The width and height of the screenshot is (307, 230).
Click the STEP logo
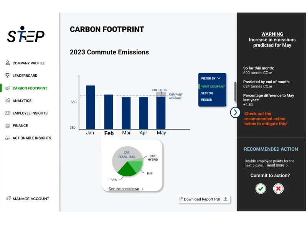[26, 34]
